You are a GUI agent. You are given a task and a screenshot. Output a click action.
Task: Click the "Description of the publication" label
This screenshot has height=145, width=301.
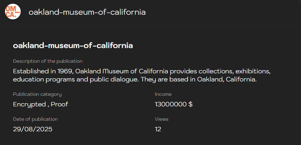pos(48,61)
